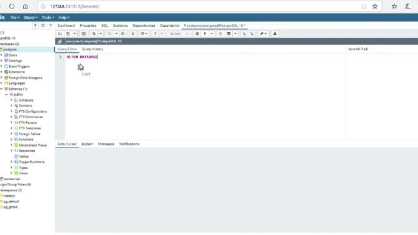Switch to the Statistics tab
Viewport: 418px width, 235px height.
[120, 25]
